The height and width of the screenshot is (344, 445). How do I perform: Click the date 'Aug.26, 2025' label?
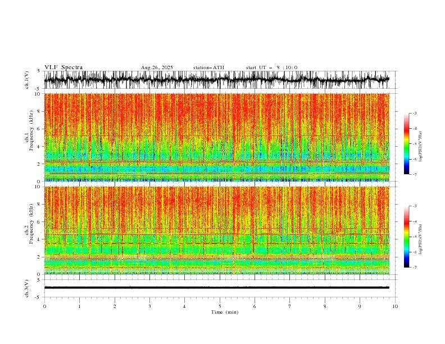point(157,67)
